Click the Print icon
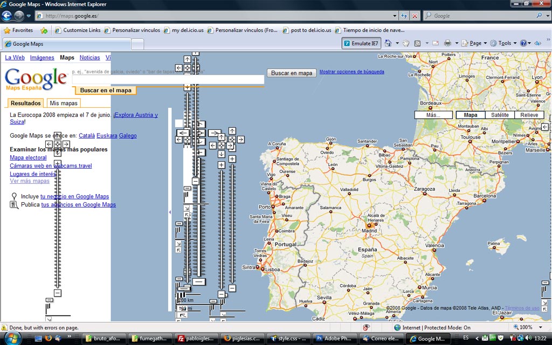Screen dimensions: 552x345 (x=447, y=43)
